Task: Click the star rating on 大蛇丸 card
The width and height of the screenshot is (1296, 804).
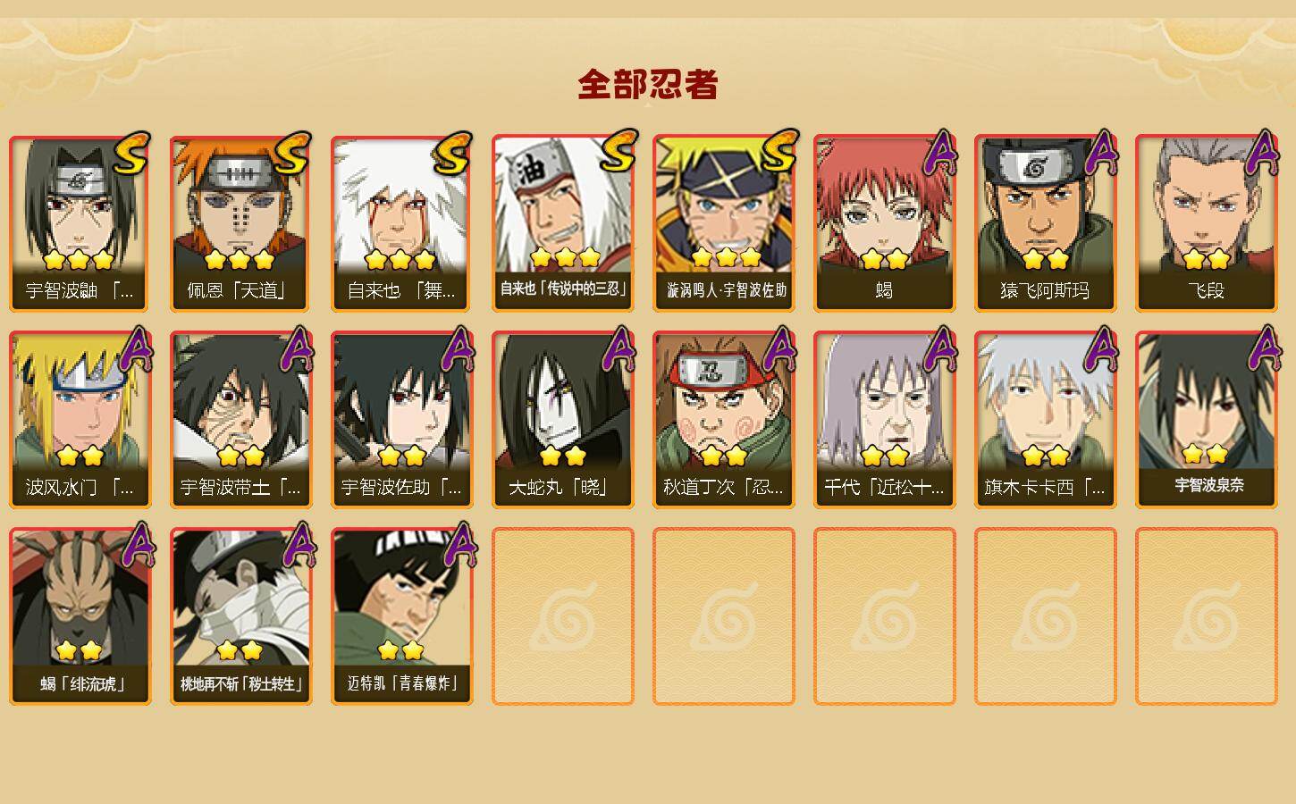Action: (x=563, y=456)
